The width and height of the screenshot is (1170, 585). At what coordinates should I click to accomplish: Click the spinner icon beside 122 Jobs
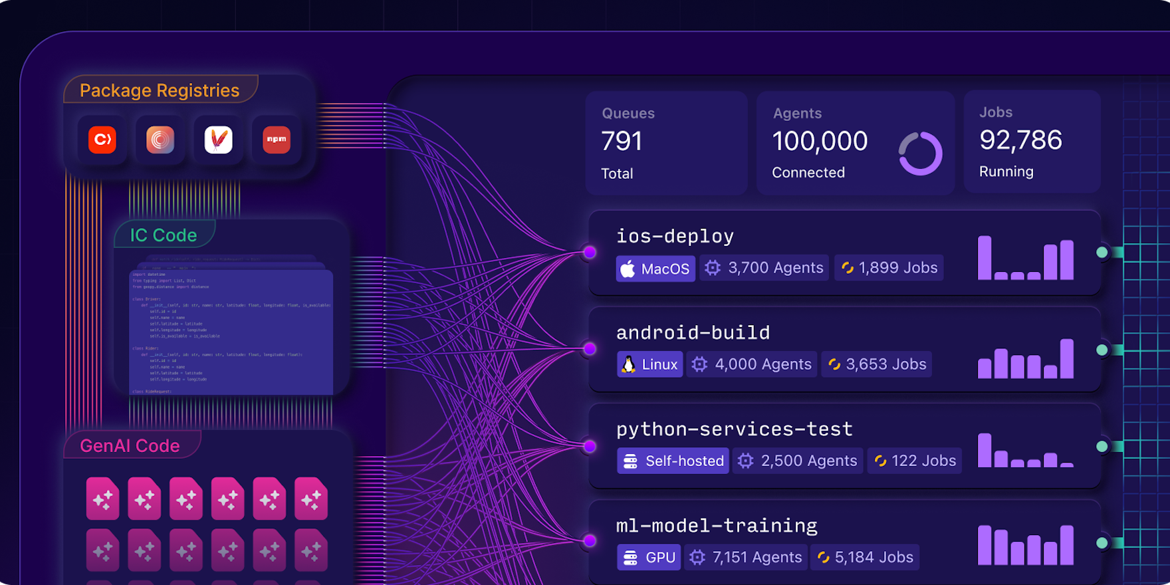[880, 461]
